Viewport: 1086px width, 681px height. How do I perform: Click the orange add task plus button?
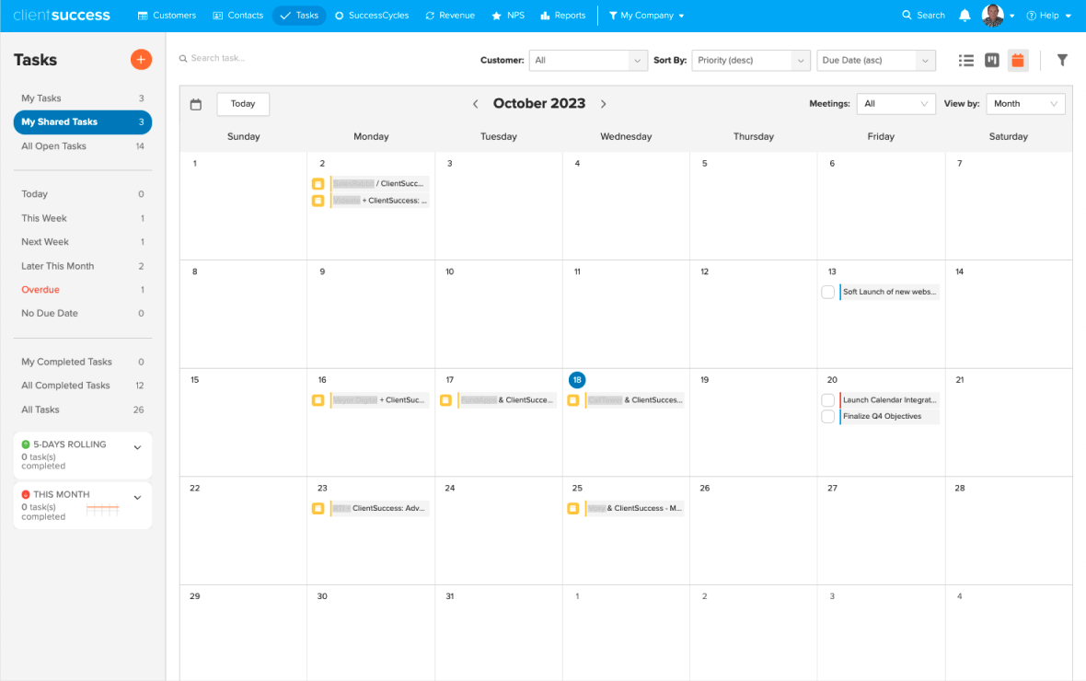(x=141, y=60)
